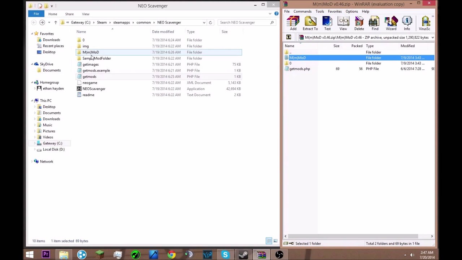Open the Explorer Help question mark icon

(276, 14)
